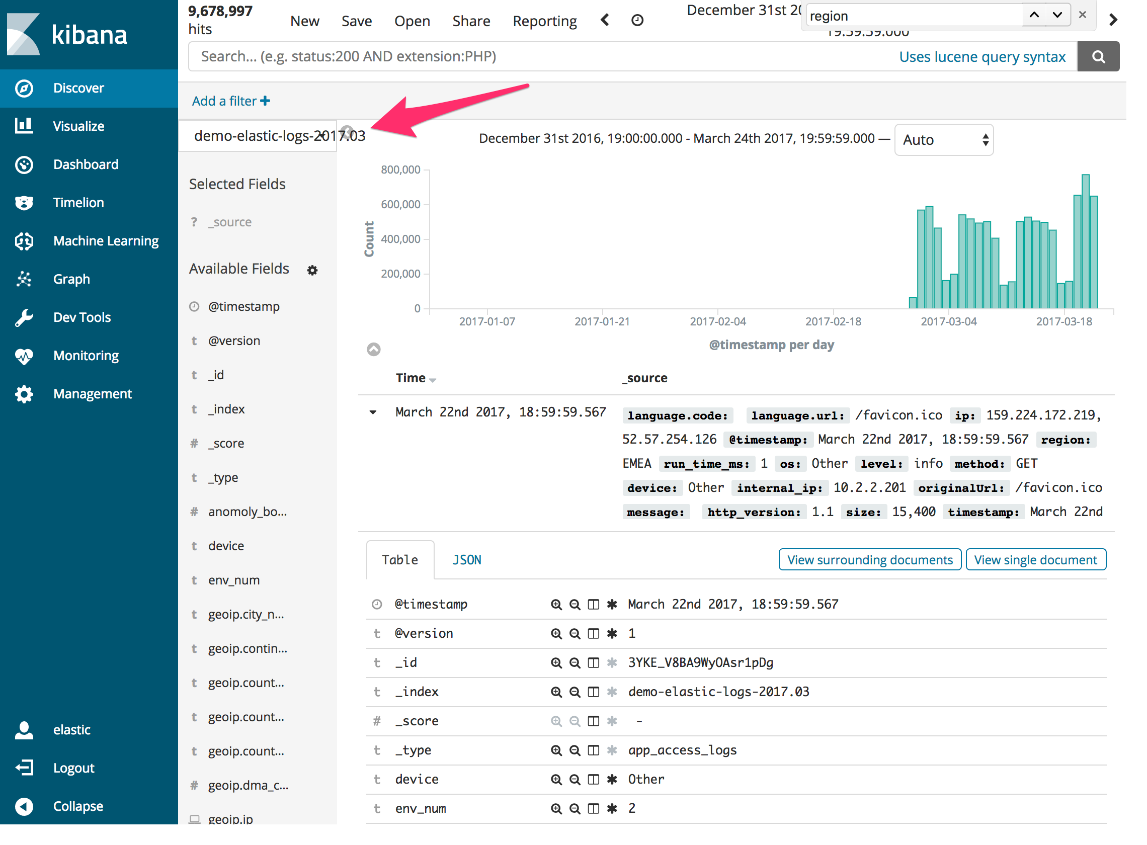This screenshot has height=845, width=1147.
Task: Toggle the _index column into the table
Action: point(593,692)
